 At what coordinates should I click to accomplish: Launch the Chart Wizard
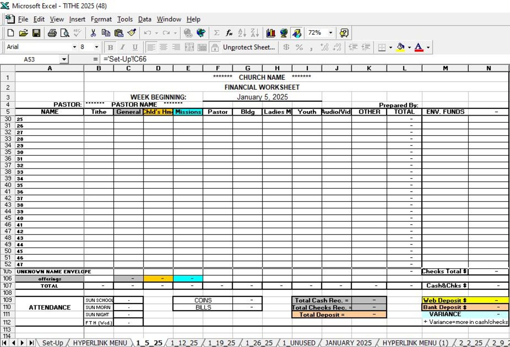272,32
